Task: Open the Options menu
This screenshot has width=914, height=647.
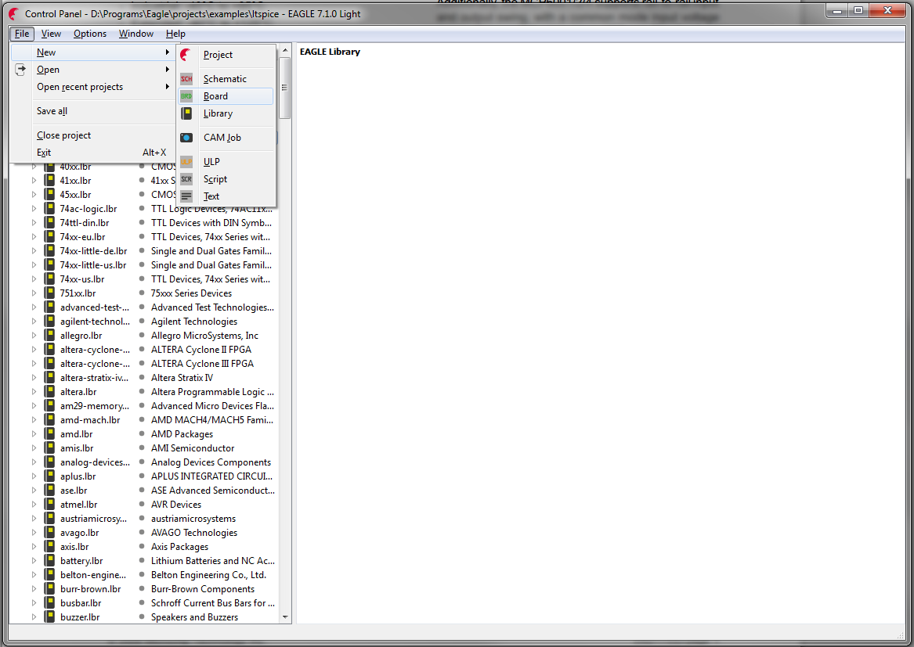Action: coord(89,33)
